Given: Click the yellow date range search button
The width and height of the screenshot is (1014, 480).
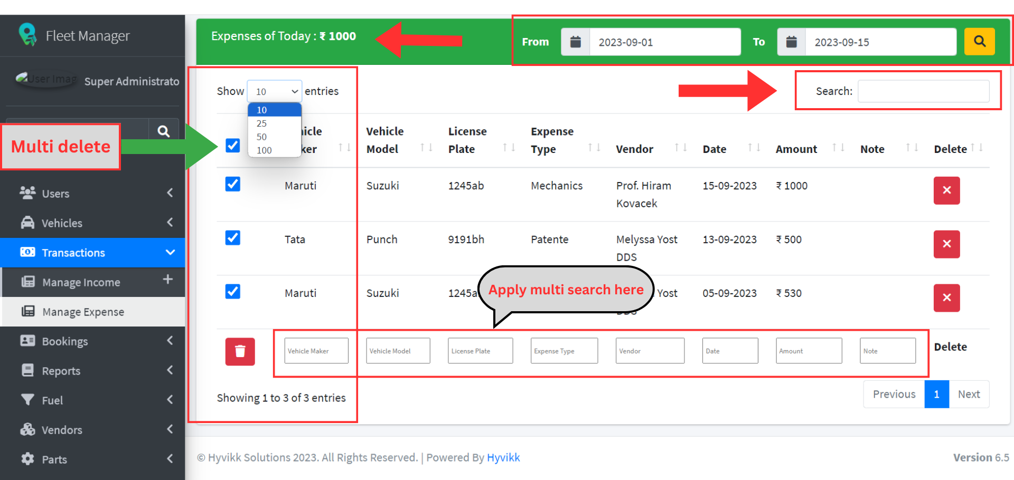Looking at the screenshot, I should point(979,42).
